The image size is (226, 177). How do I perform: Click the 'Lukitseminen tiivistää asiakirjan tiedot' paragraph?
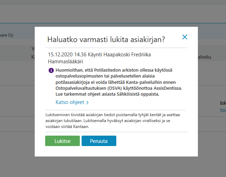pos(112,121)
